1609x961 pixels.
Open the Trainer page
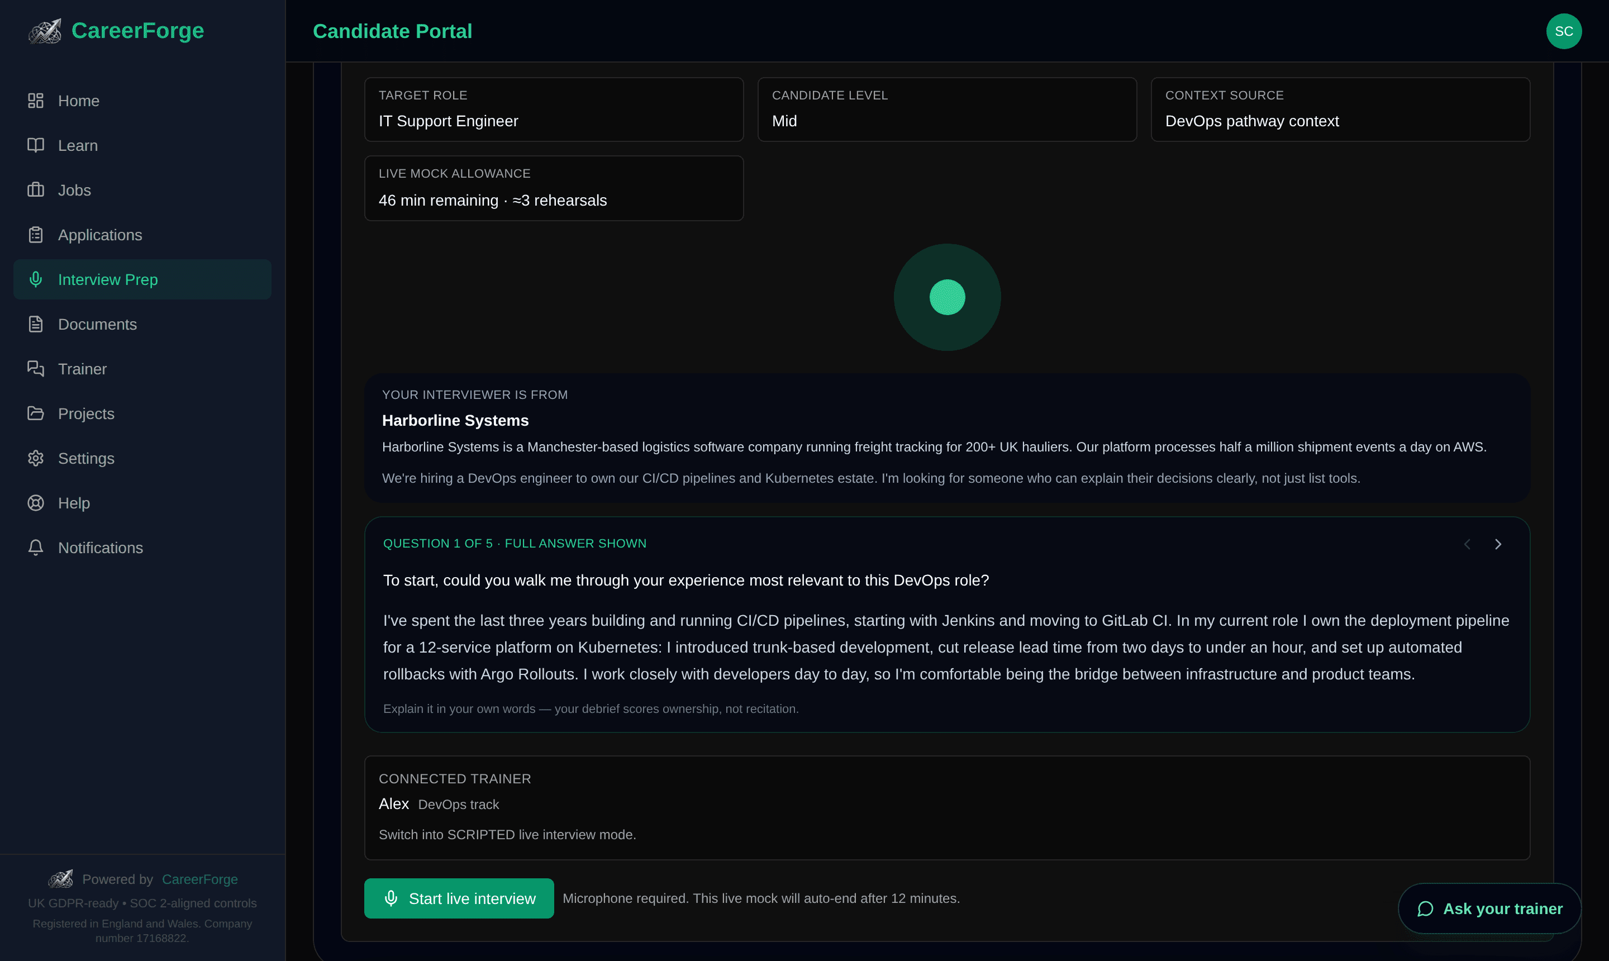(x=142, y=369)
